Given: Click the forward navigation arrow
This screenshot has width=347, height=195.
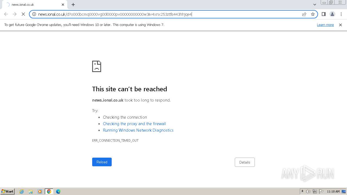Looking at the screenshot, I should click(15, 14).
